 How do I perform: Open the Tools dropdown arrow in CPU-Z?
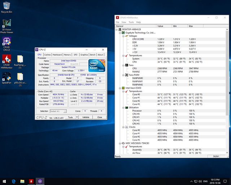point(77,117)
